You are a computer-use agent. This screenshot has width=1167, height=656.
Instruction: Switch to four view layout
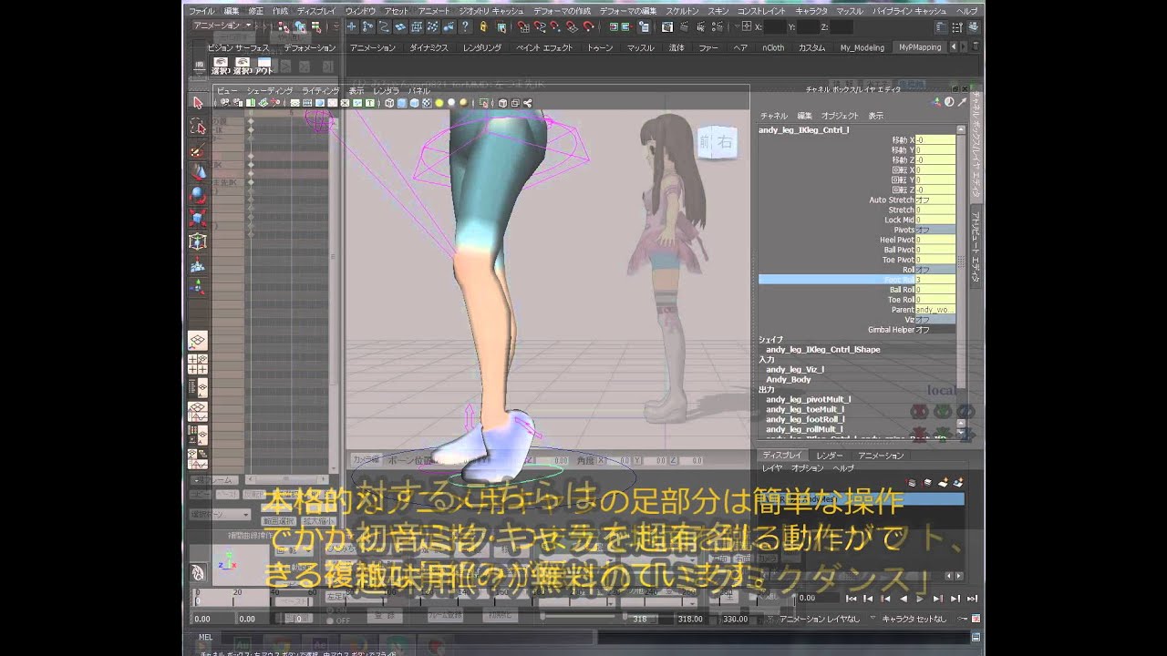(198, 364)
